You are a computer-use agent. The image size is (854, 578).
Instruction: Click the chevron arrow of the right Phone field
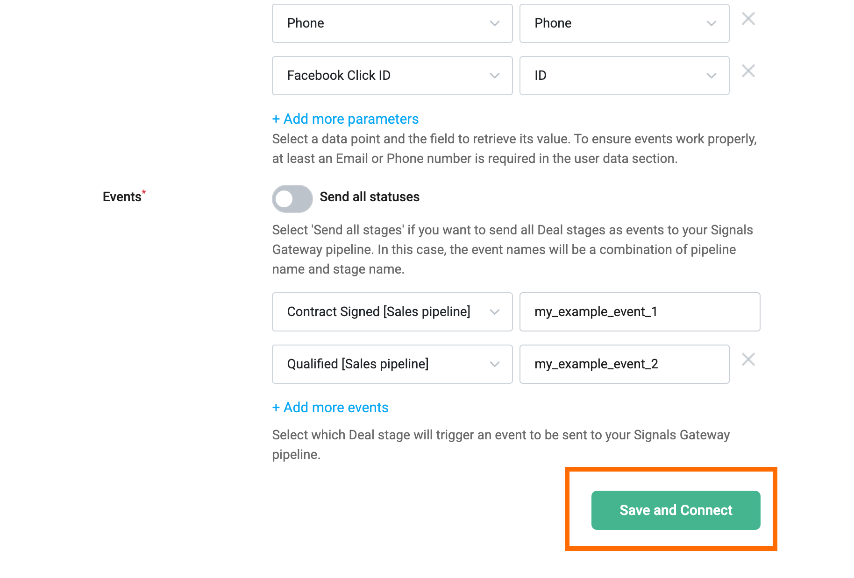click(711, 23)
